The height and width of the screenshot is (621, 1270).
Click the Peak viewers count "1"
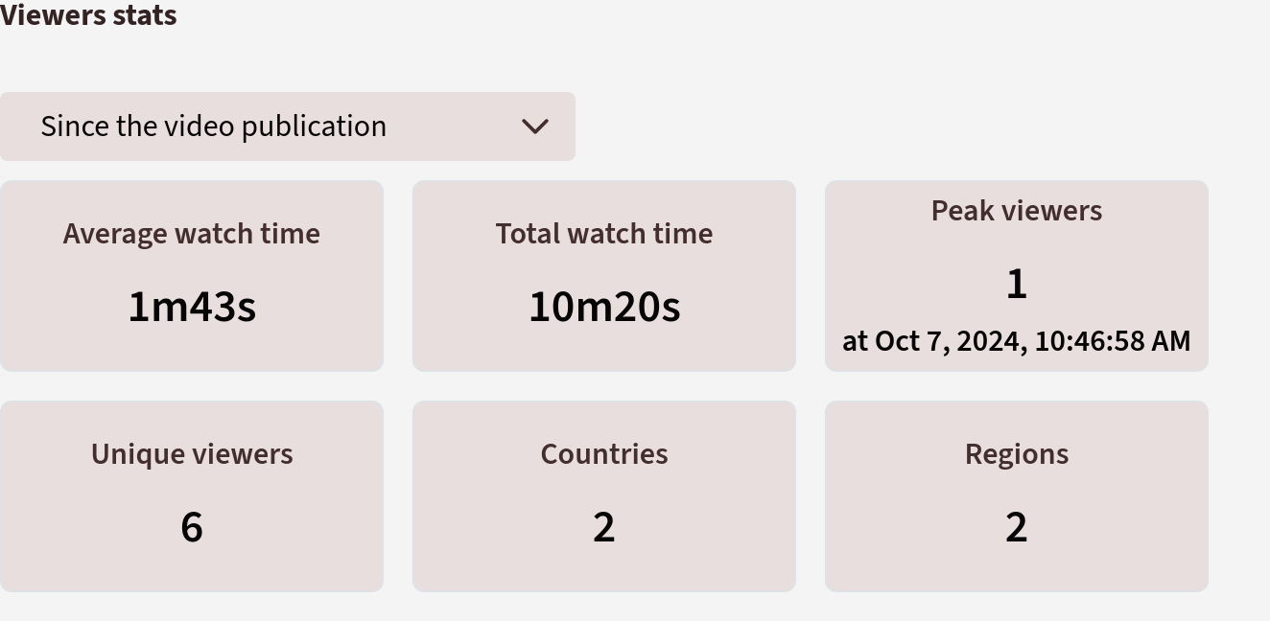coord(1017,284)
